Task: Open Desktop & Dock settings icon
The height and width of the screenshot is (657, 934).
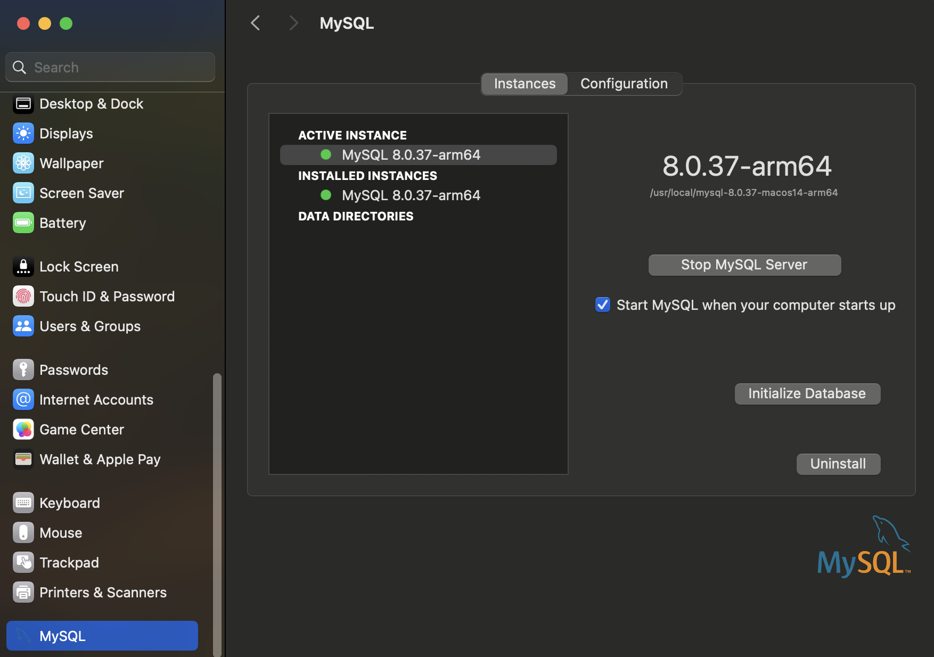Action: click(x=23, y=104)
